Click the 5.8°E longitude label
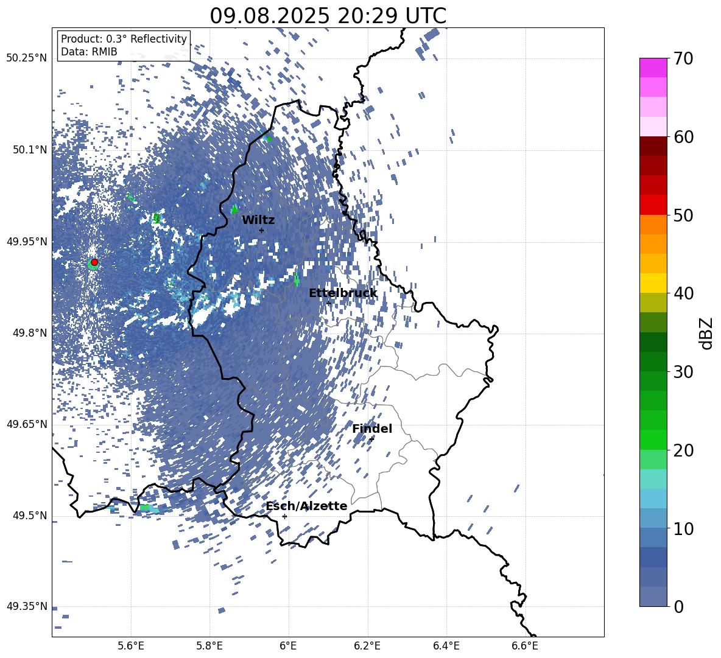Viewport: 721px width, 658px height. 209,646
